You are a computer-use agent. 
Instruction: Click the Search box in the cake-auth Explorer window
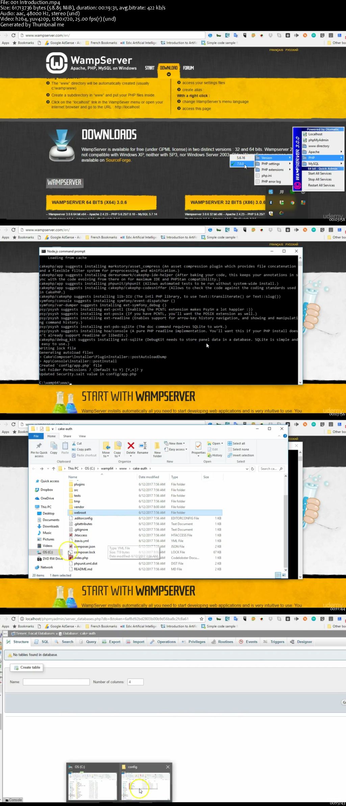(x=272, y=469)
